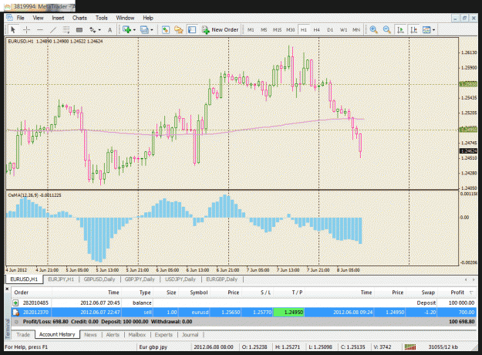Click the New Chart icon

[x=126, y=30]
